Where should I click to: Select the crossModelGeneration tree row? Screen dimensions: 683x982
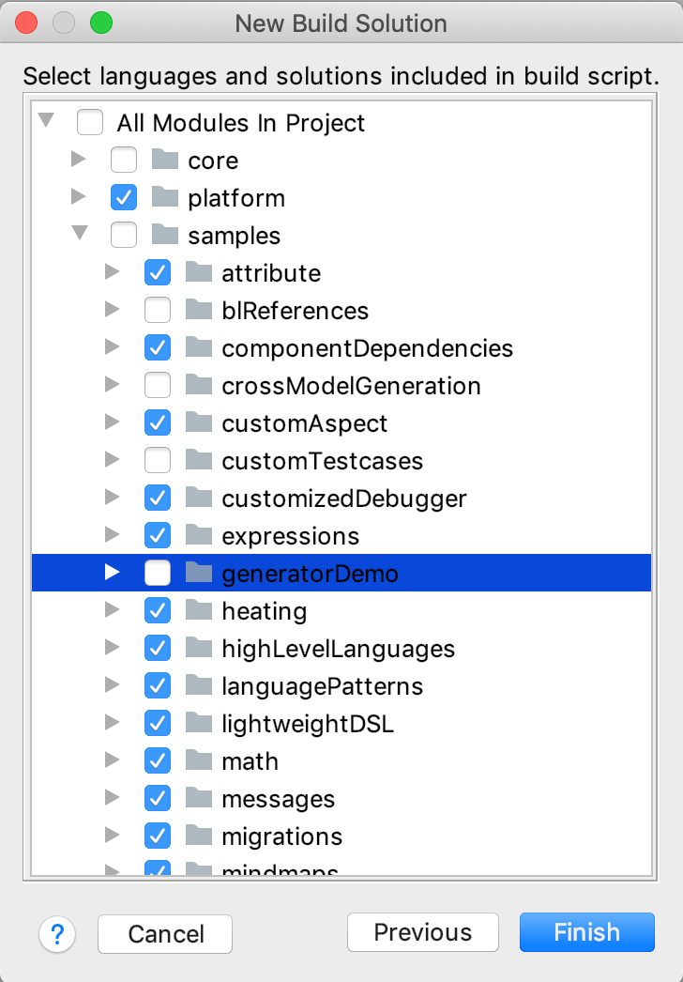click(351, 386)
